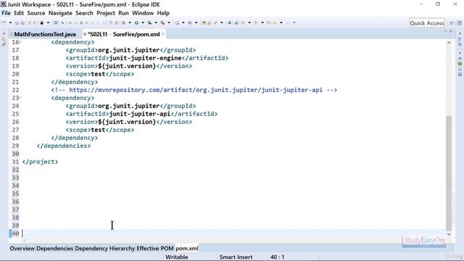Screen dimensions: 464x261
Task: Switch to the MathFunctionsTest.java editor tab
Action: click(x=44, y=34)
